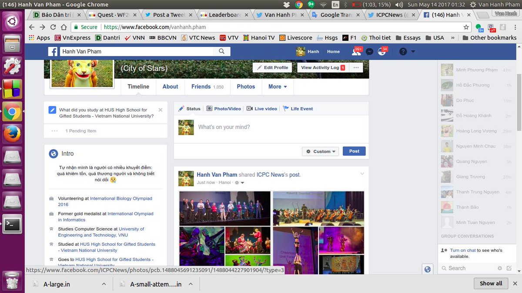Open A-small-attem....in download options arrow
The width and height of the screenshot is (522, 293).
pyautogui.click(x=191, y=284)
